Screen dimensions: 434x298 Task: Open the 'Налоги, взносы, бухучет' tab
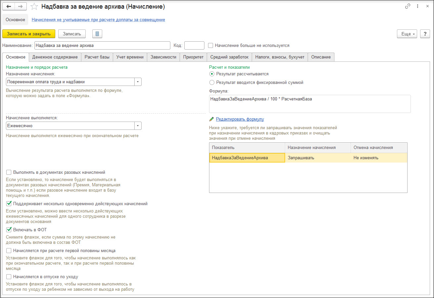(280, 57)
